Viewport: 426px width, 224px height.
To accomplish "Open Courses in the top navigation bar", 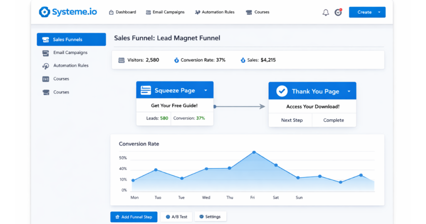I will tap(258, 12).
